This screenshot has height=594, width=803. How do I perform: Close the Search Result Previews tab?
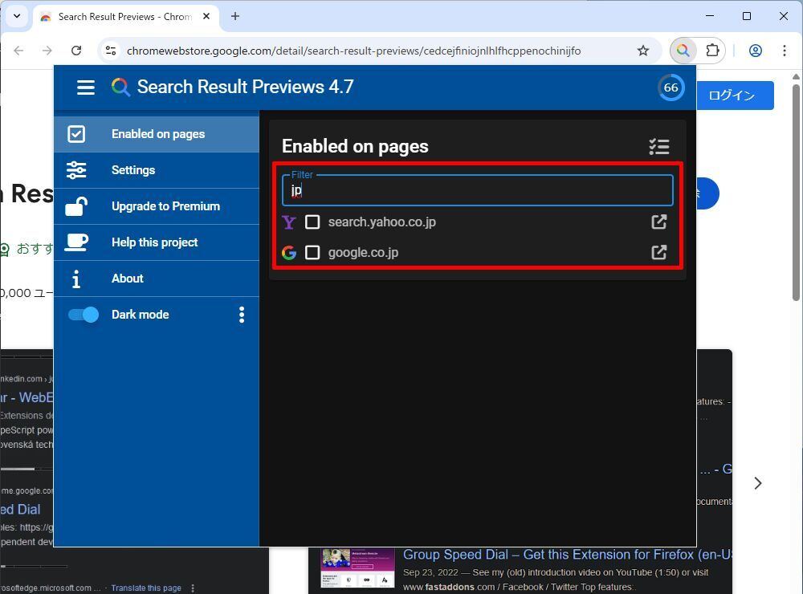[206, 16]
